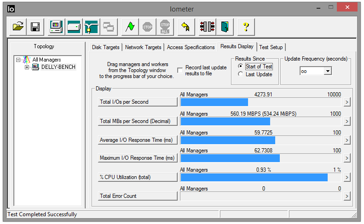Click the All Managers topology icon
The image size is (364, 224).
coord(27,60)
